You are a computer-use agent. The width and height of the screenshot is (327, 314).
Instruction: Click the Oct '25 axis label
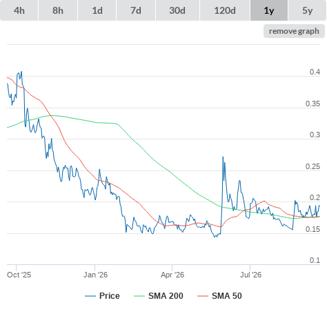point(19,275)
